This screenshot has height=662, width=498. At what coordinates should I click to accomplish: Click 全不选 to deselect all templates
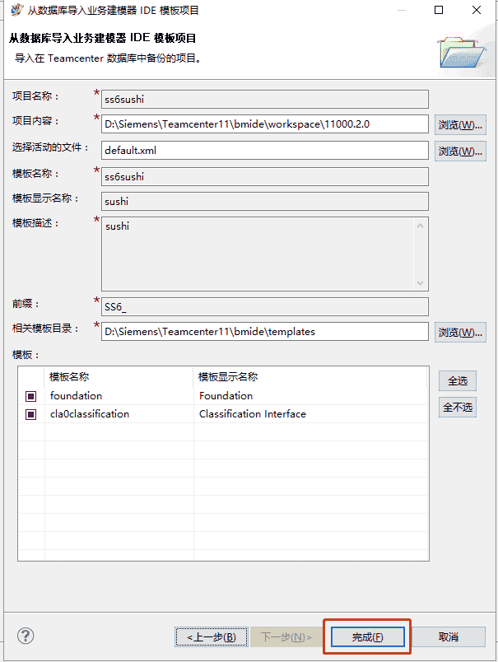coord(458,407)
